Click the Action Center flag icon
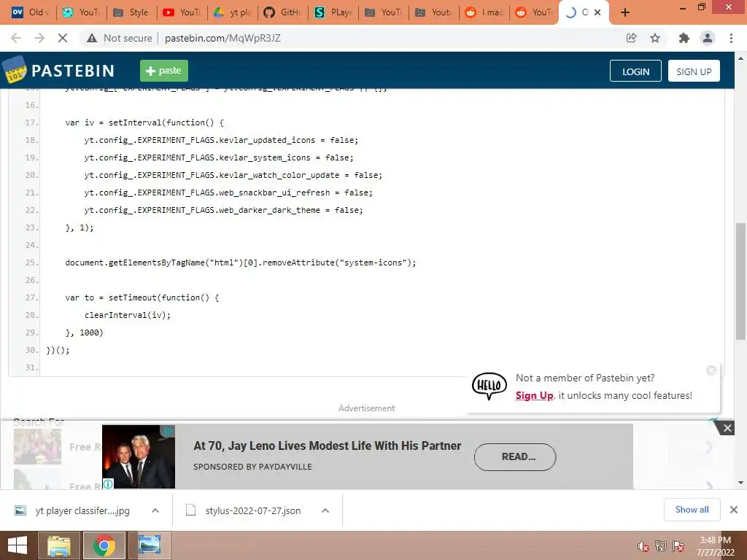This screenshot has width=747, height=560. (x=678, y=546)
